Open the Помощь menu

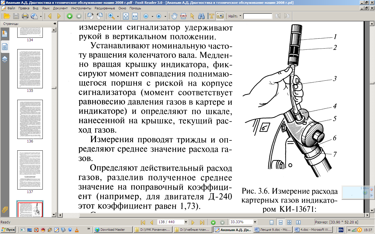135,8
